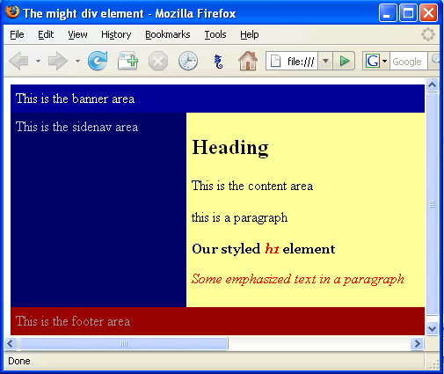Open the search engine chooser dropdown
This screenshot has width=444, height=374.
tap(385, 61)
